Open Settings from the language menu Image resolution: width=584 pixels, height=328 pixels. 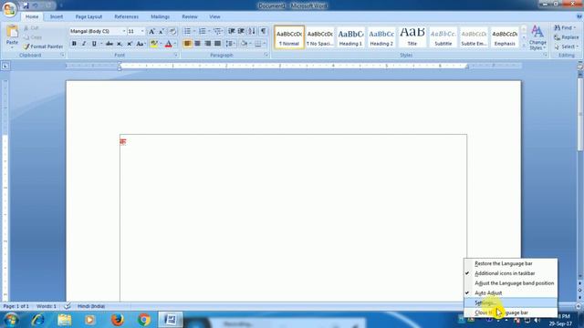pyautogui.click(x=511, y=302)
